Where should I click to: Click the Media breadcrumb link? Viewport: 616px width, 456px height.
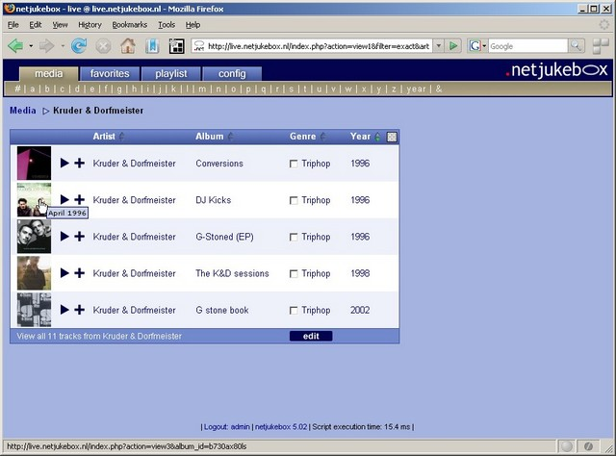[x=22, y=111]
